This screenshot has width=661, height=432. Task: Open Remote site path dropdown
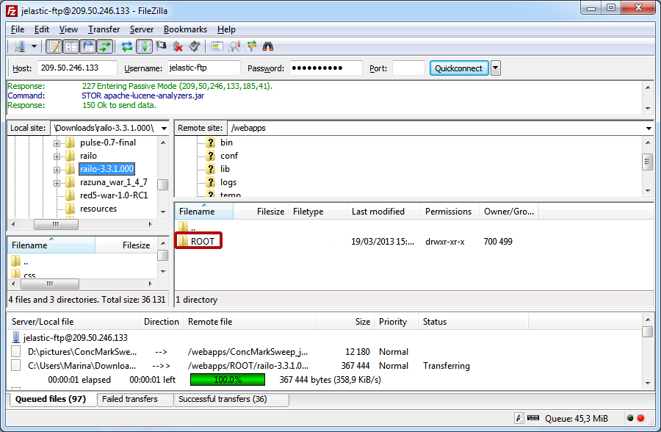(649, 129)
